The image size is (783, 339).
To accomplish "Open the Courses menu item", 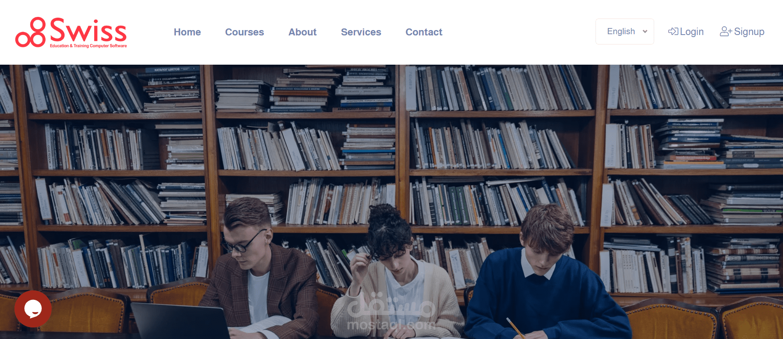I will pyautogui.click(x=244, y=32).
